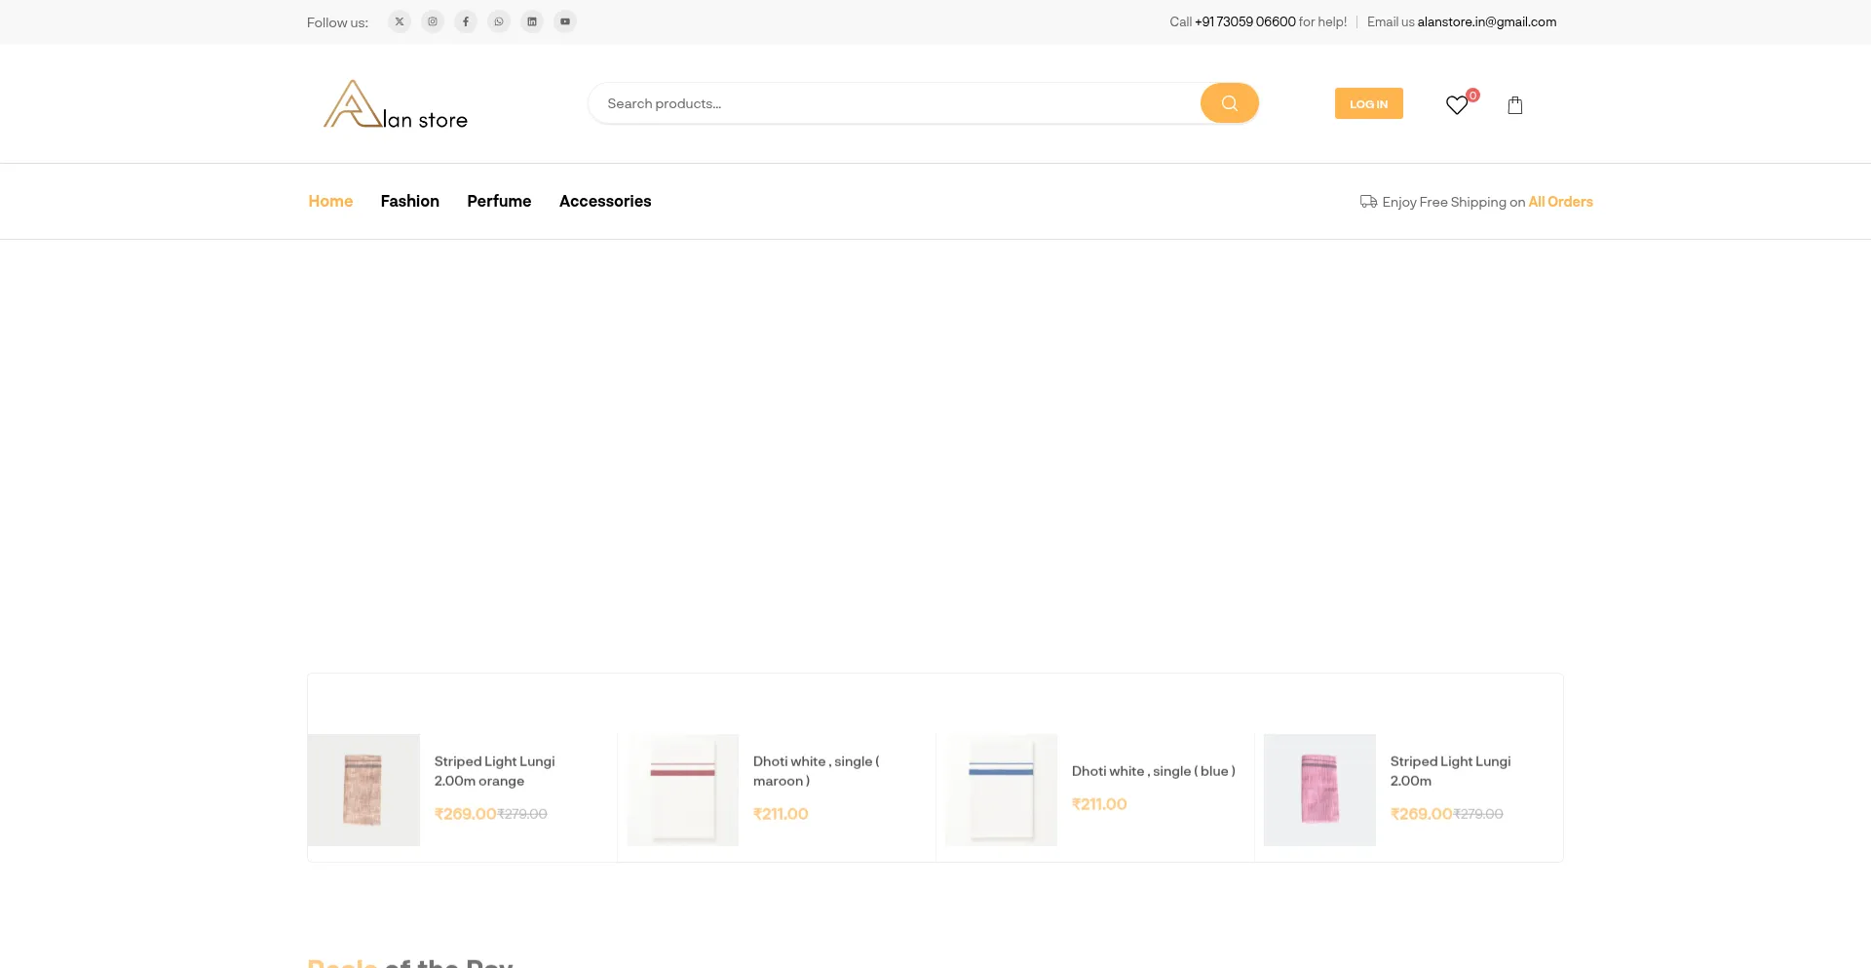The width and height of the screenshot is (1871, 968).
Task: Click the All Orders free shipping link
Action: click(1560, 202)
